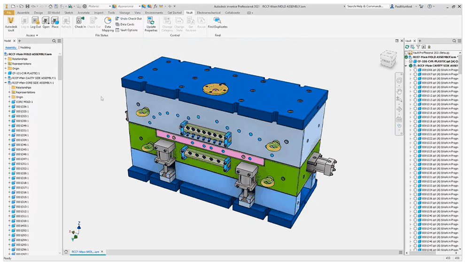The width and height of the screenshot is (465, 264).
Task: Click the Filter icon in Vault panel
Action: pos(418,47)
